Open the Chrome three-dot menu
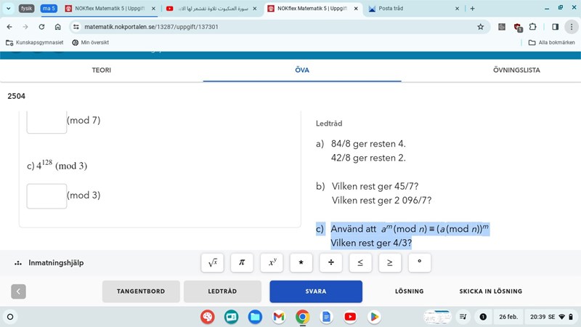Image resolution: width=581 pixels, height=327 pixels. (571, 26)
